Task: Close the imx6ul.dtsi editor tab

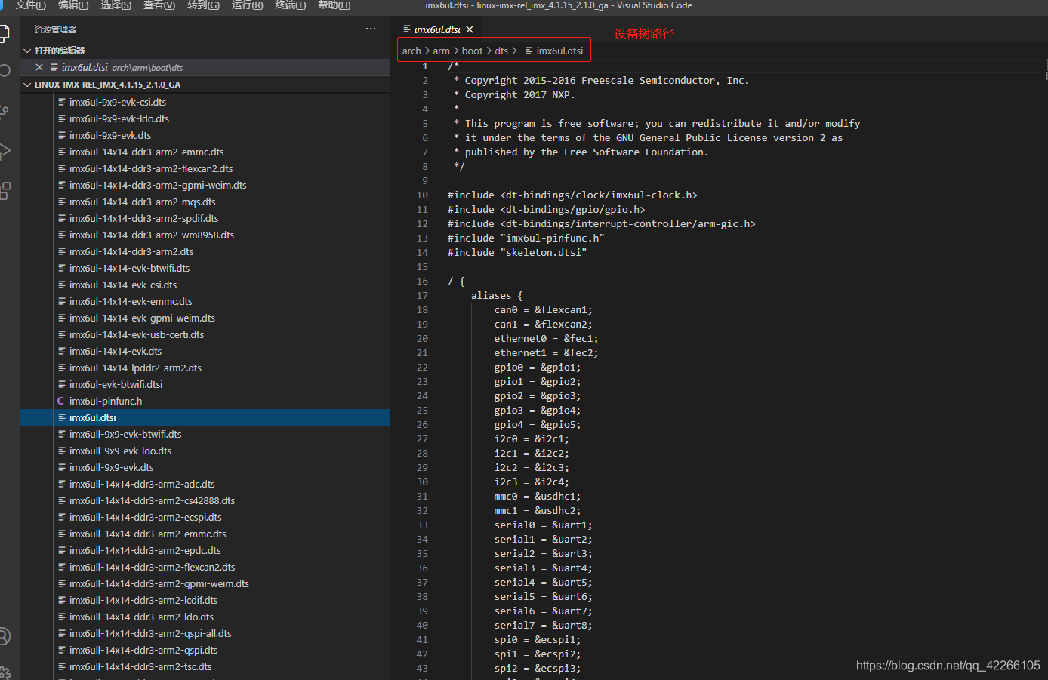Action: pos(470,29)
